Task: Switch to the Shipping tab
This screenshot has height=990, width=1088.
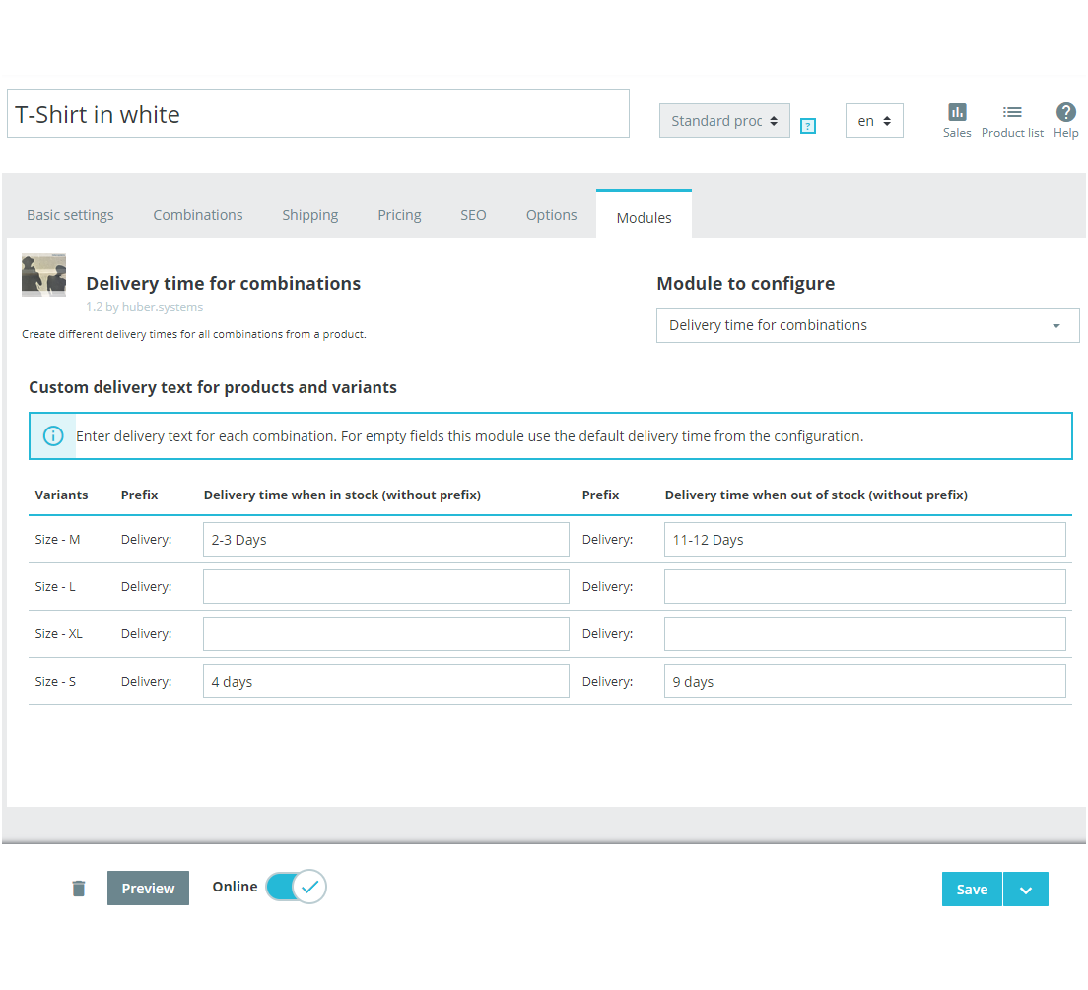Action: pos(310,215)
